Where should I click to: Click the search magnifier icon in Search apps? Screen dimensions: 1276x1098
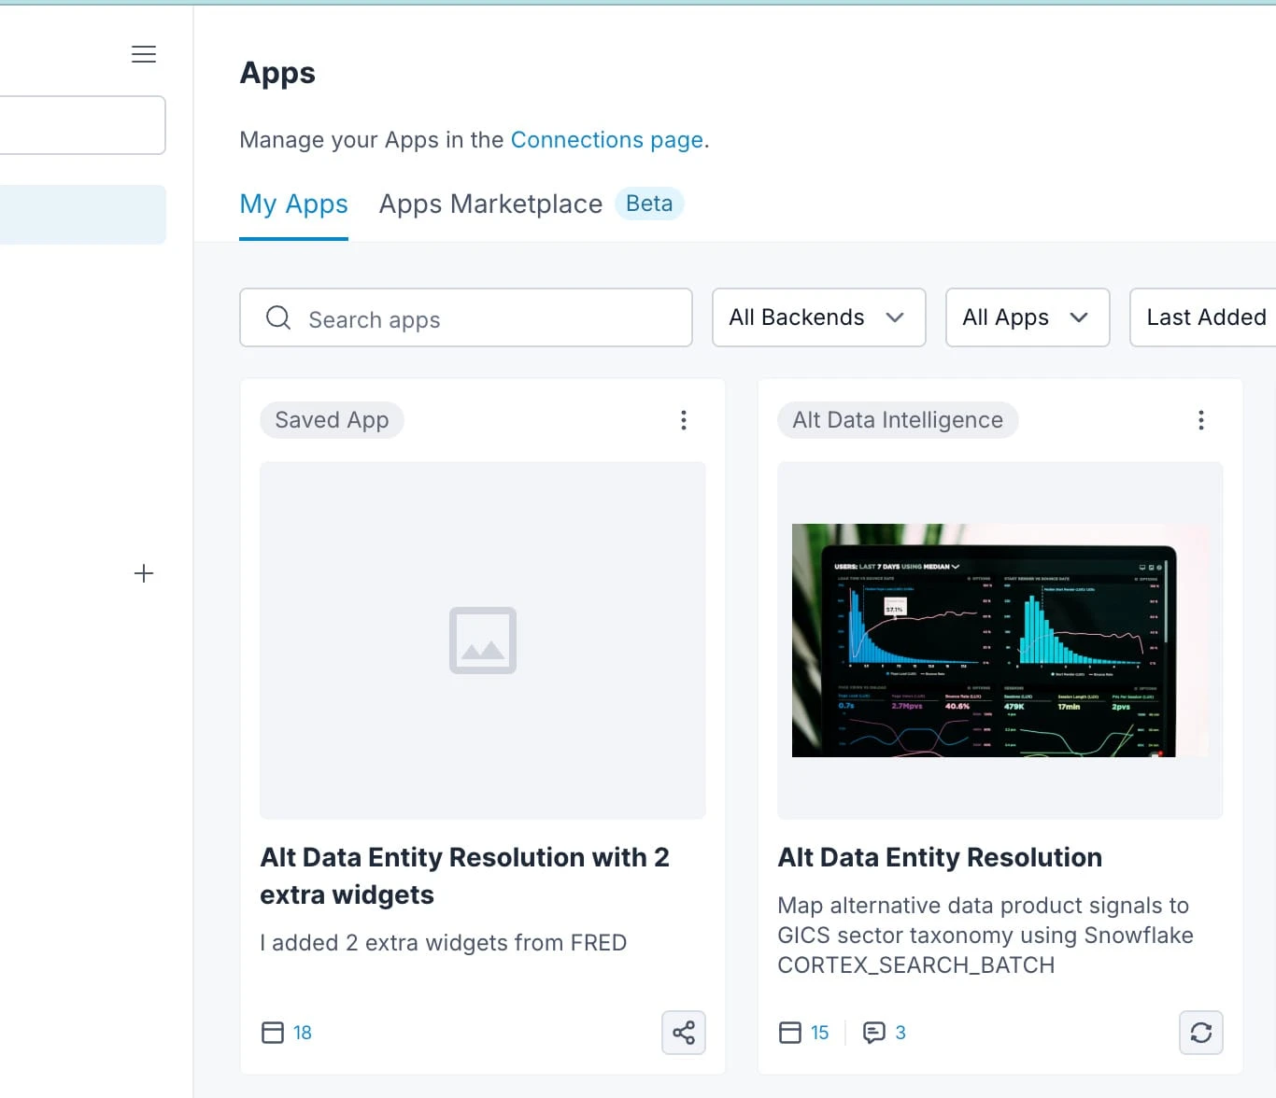click(277, 318)
